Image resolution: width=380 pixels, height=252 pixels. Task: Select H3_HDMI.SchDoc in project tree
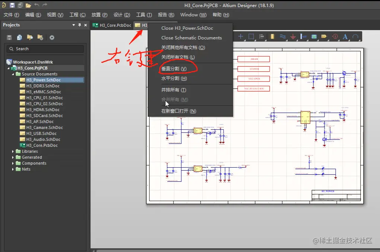click(x=43, y=110)
